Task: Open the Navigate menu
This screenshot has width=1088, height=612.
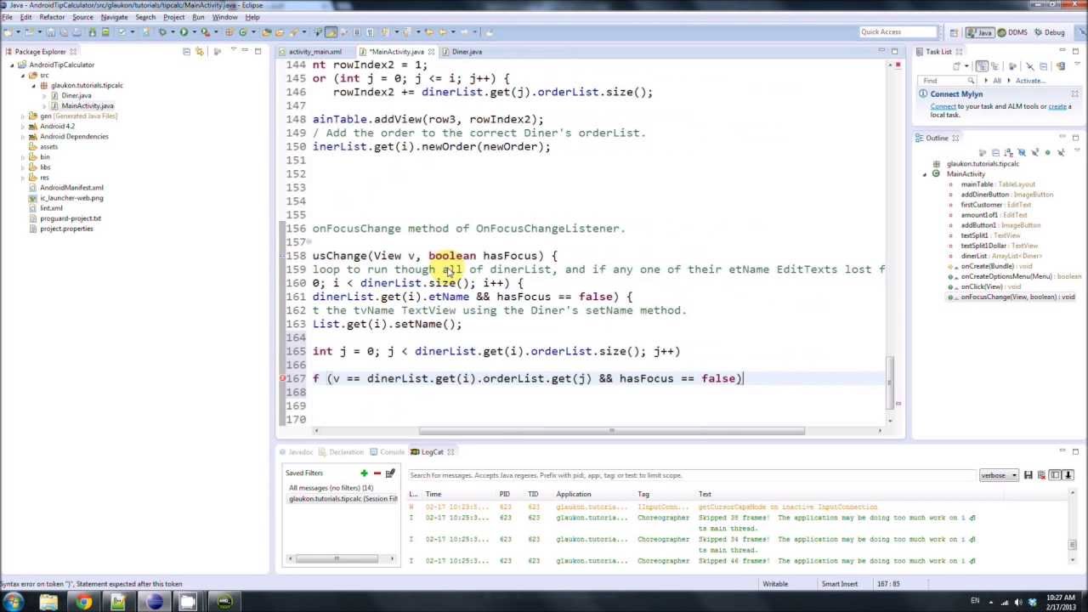Action: coord(114,17)
